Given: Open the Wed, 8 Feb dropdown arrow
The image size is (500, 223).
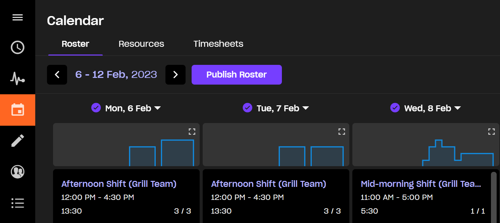Looking at the screenshot, I should (x=457, y=108).
